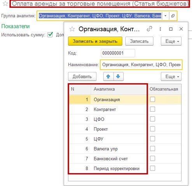The image size is (192, 186).
Task: Mark Организация as mandatory
Action: coord(152,99)
